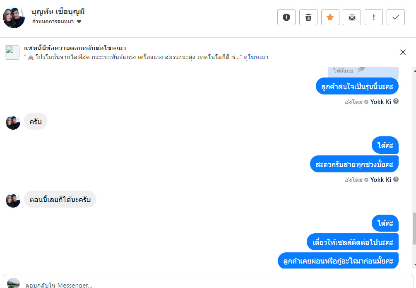The height and width of the screenshot is (288, 416).
Task: Click the help icon beside the second Yokk Ki
Action: (396, 179)
